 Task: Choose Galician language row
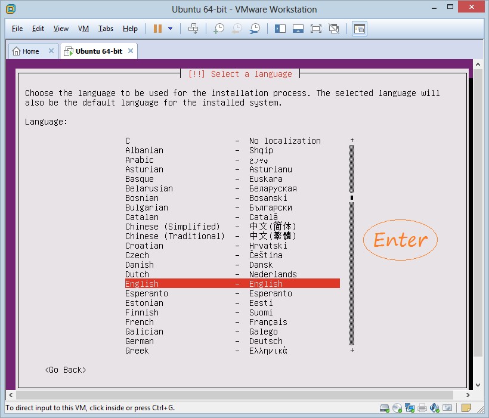233,332
